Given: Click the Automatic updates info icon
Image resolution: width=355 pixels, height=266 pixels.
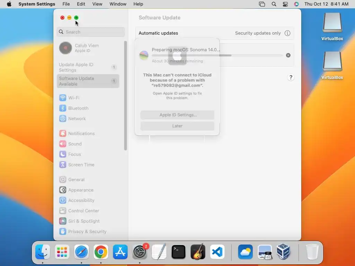Looking at the screenshot, I should tap(287, 33).
